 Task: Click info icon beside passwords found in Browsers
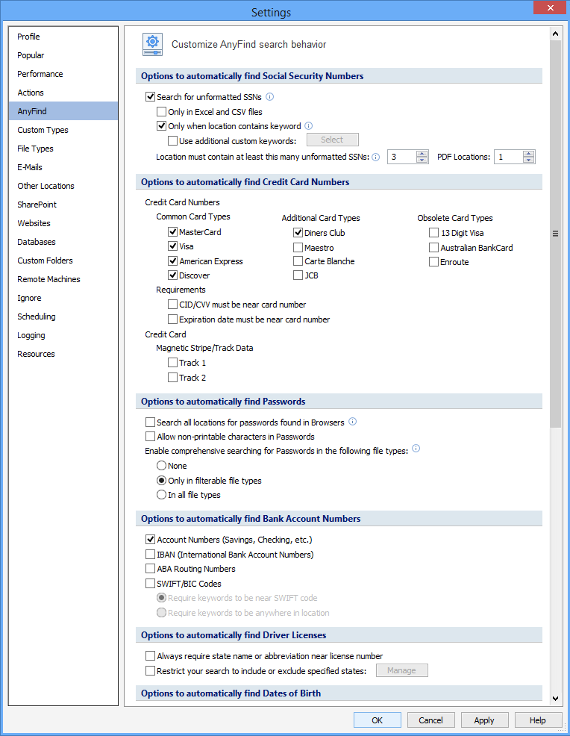click(353, 422)
